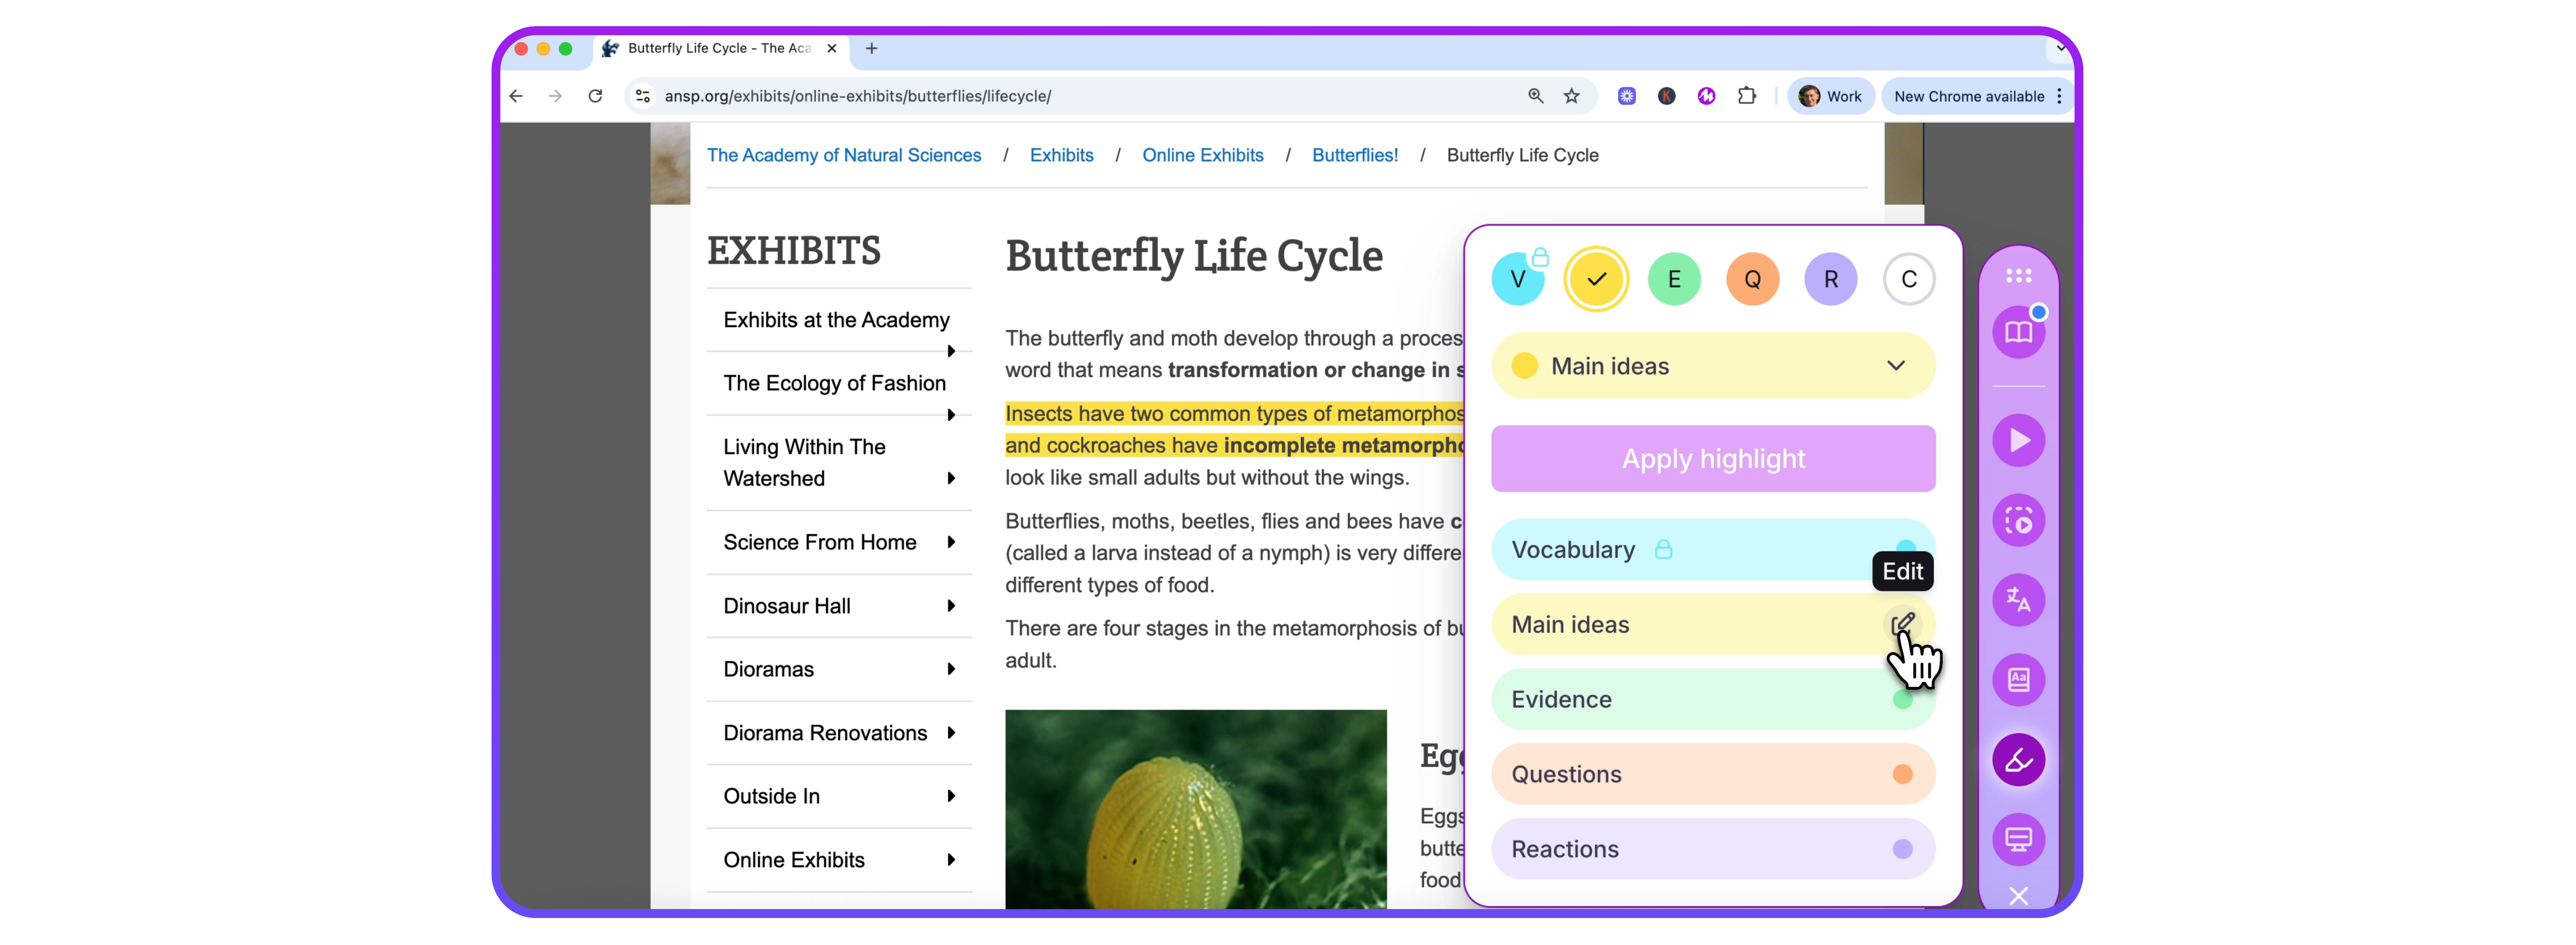Screen dimensions: 2576x945
Task: Click the purple Helperbird extension icon
Action: click(x=1706, y=96)
